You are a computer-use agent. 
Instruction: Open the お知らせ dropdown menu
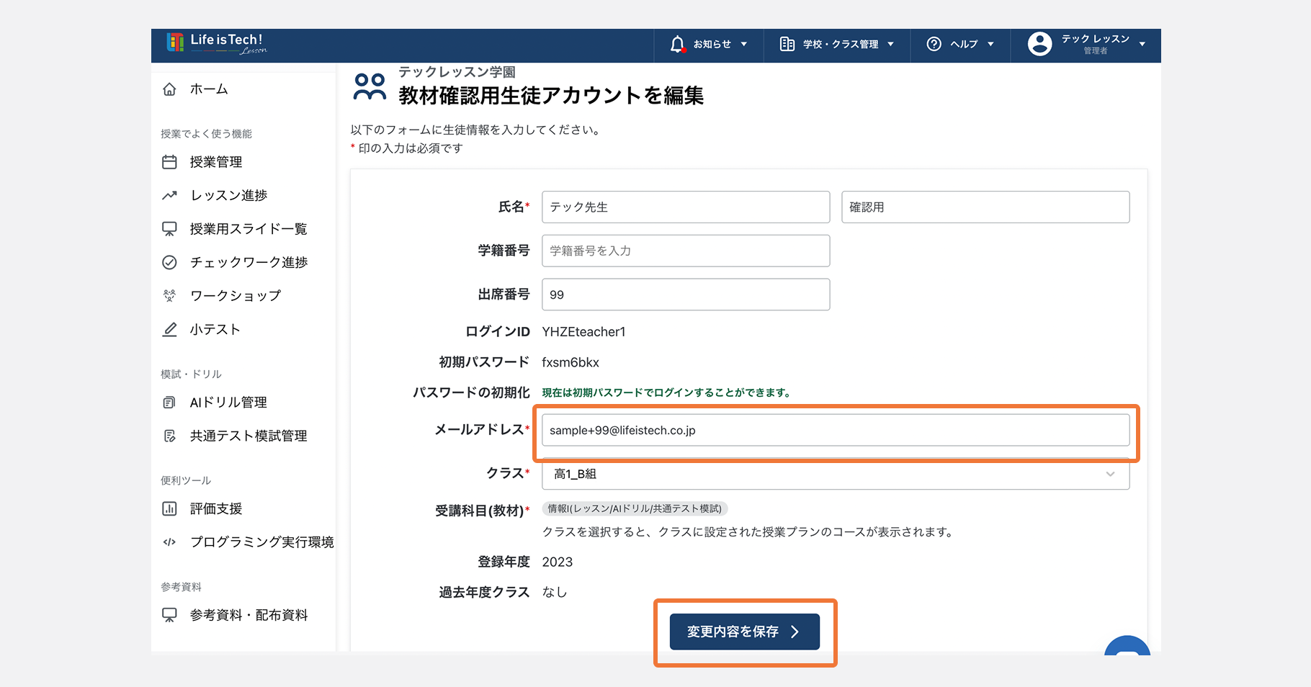pos(709,44)
